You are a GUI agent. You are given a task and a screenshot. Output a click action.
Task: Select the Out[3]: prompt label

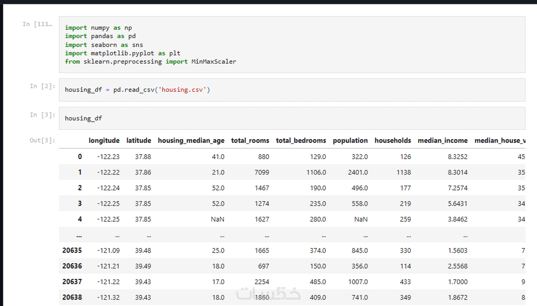tap(42, 140)
